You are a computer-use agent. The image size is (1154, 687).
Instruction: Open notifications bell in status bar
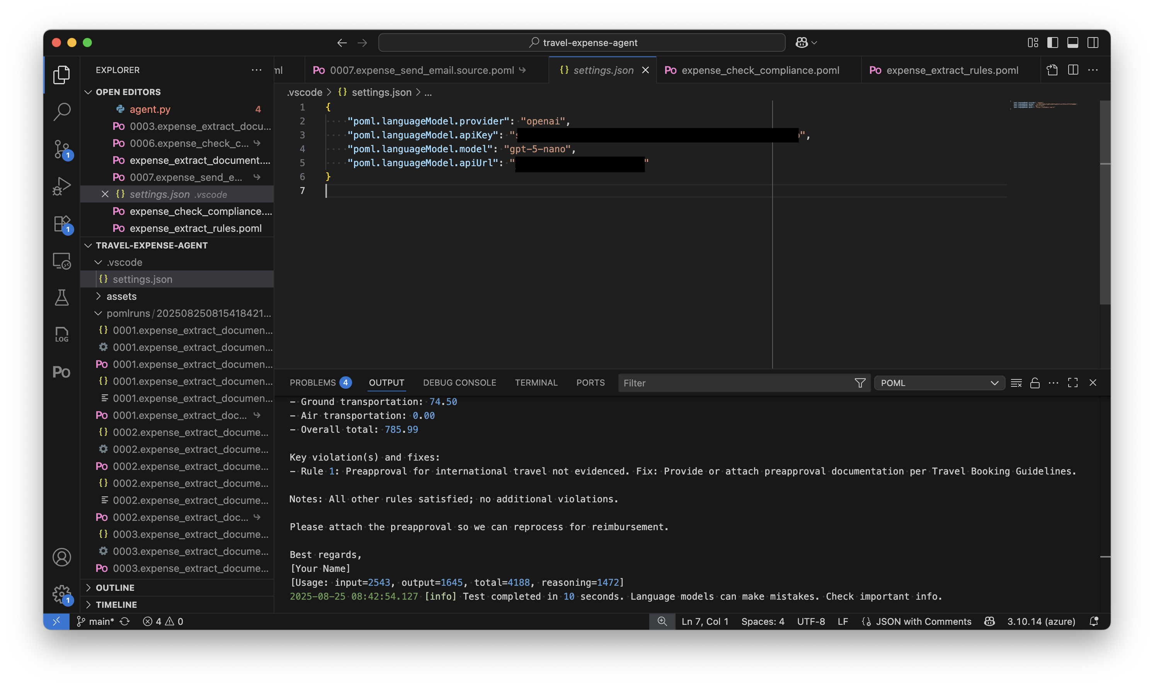point(1093,621)
